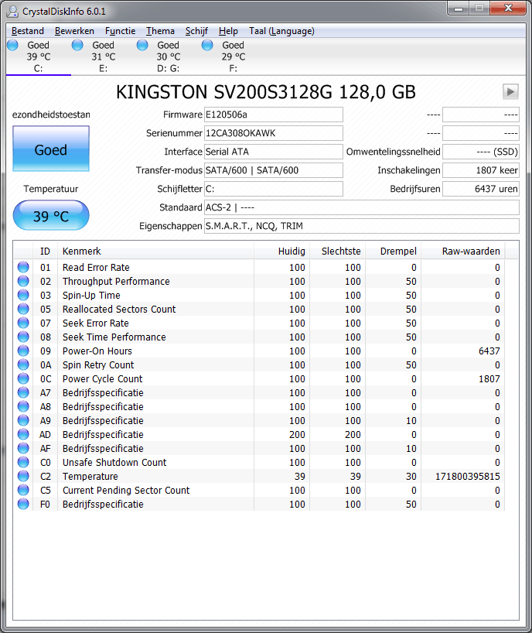The height and width of the screenshot is (633, 532).
Task: Click status icon of Read Error Rate
Action: [x=23, y=267]
